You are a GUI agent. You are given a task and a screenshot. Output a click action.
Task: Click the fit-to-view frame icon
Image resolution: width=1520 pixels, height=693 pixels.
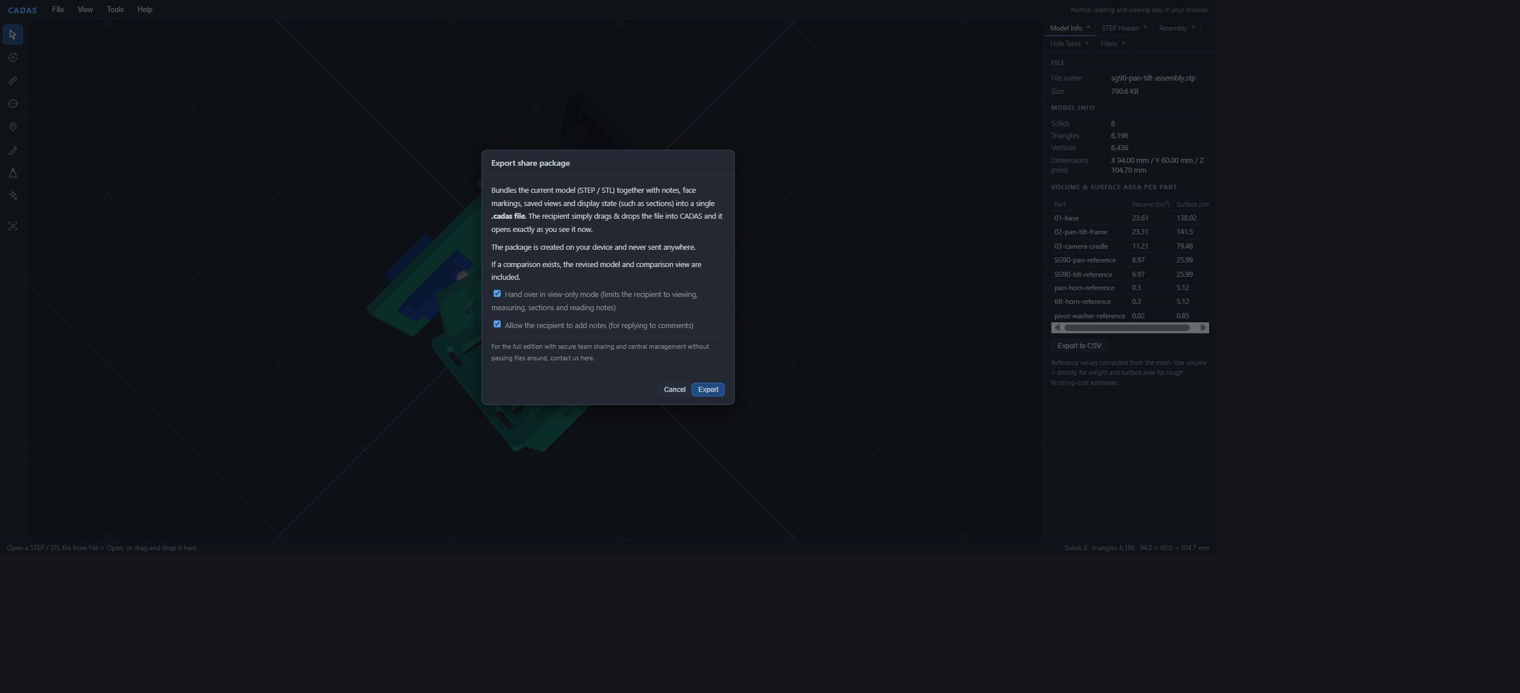click(x=13, y=226)
